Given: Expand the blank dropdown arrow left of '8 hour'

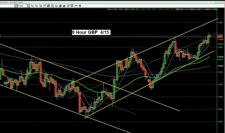Looking at the screenshot, I should coord(15,6).
